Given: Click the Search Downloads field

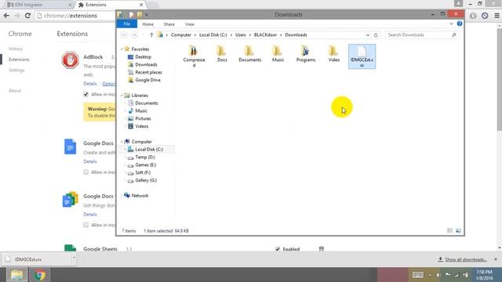Looking at the screenshot, I should coord(422,34).
